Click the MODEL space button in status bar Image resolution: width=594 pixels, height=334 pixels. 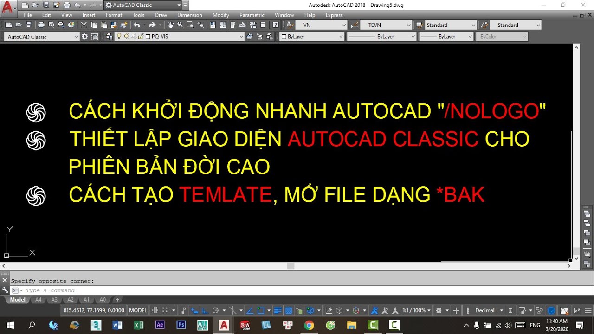[x=138, y=310]
